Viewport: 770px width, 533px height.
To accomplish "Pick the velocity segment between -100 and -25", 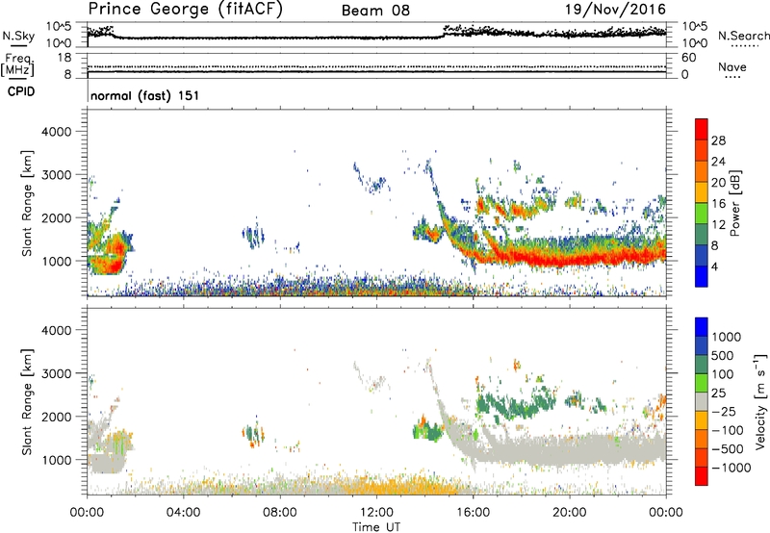I will (x=702, y=420).
